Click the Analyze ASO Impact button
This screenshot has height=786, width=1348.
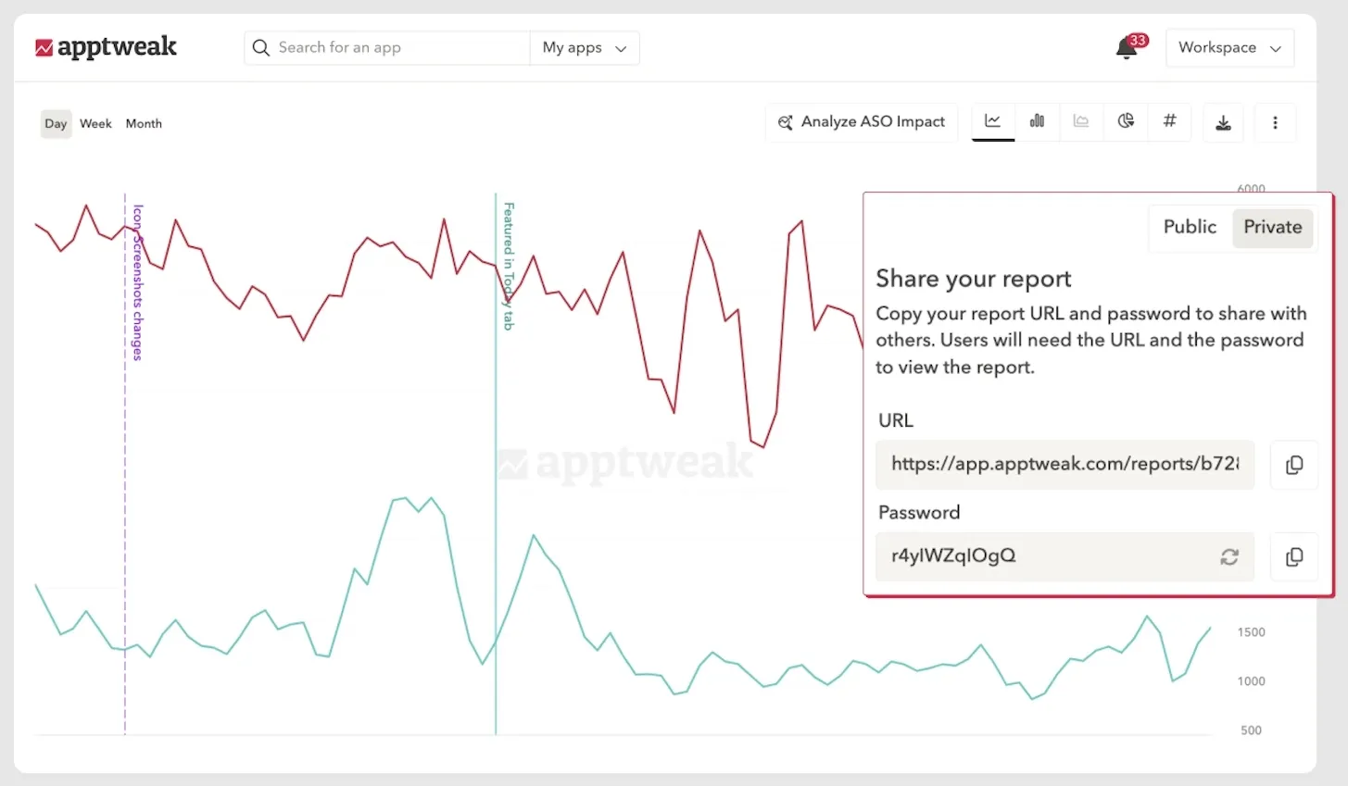coord(862,122)
